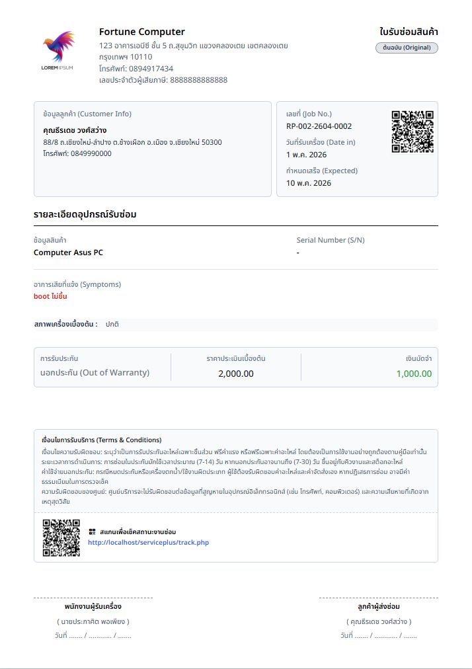Click the company phone number 0894917434
This screenshot has height=669, width=472.
point(151,69)
